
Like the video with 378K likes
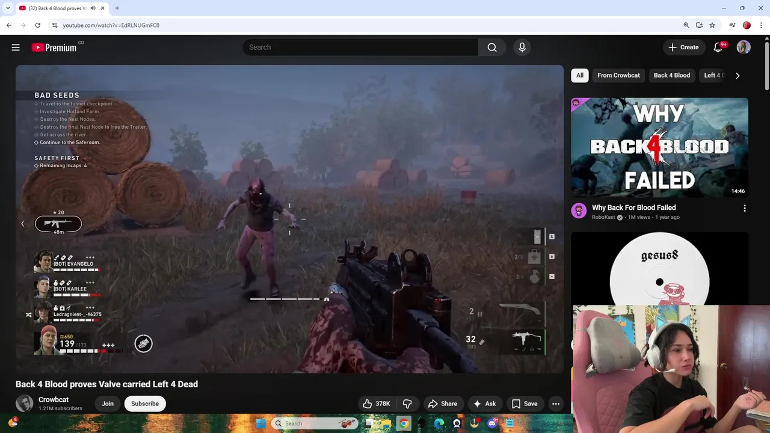tap(376, 404)
